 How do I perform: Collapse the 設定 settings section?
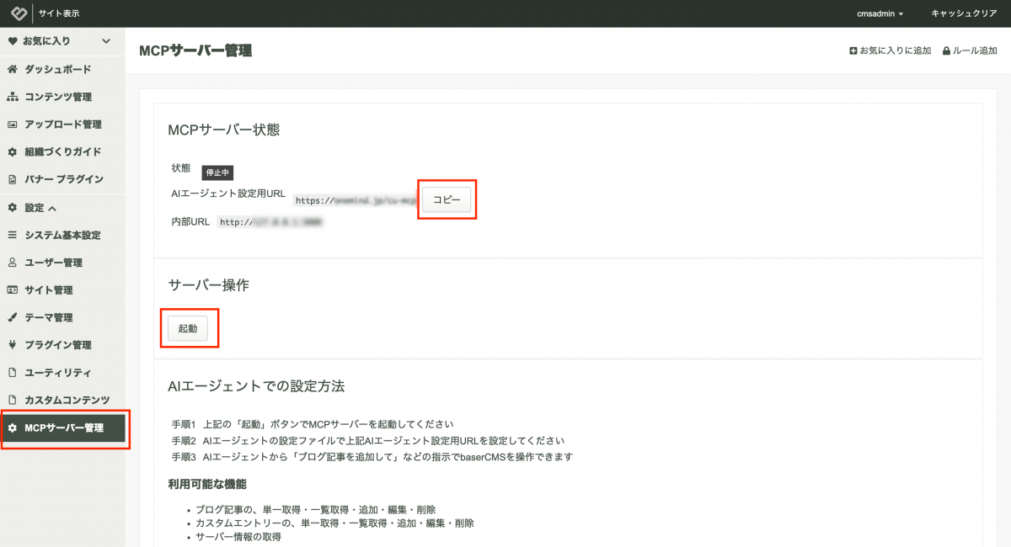pos(52,208)
